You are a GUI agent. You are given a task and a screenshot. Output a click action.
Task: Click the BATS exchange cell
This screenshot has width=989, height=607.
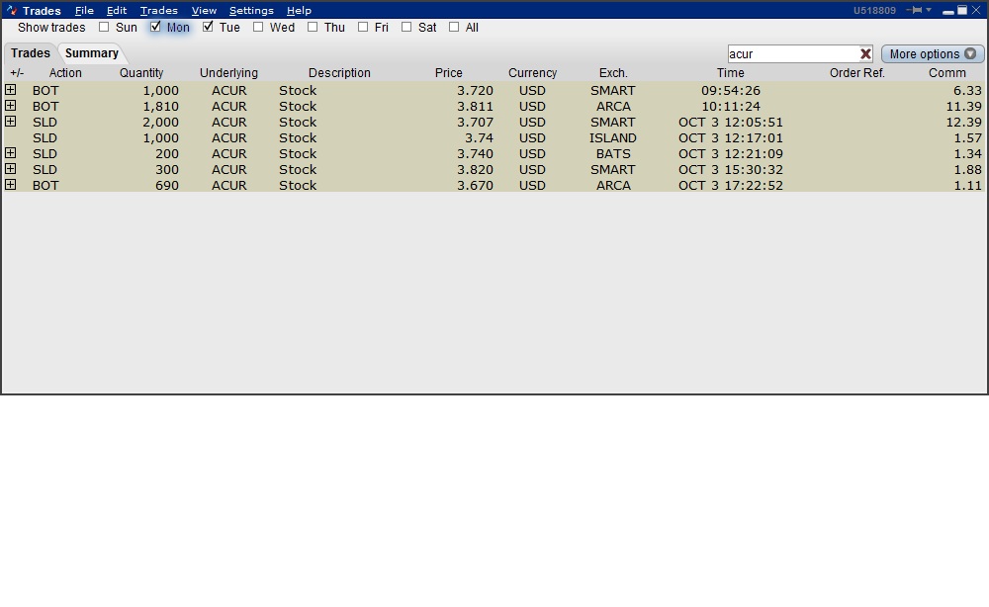tap(613, 154)
